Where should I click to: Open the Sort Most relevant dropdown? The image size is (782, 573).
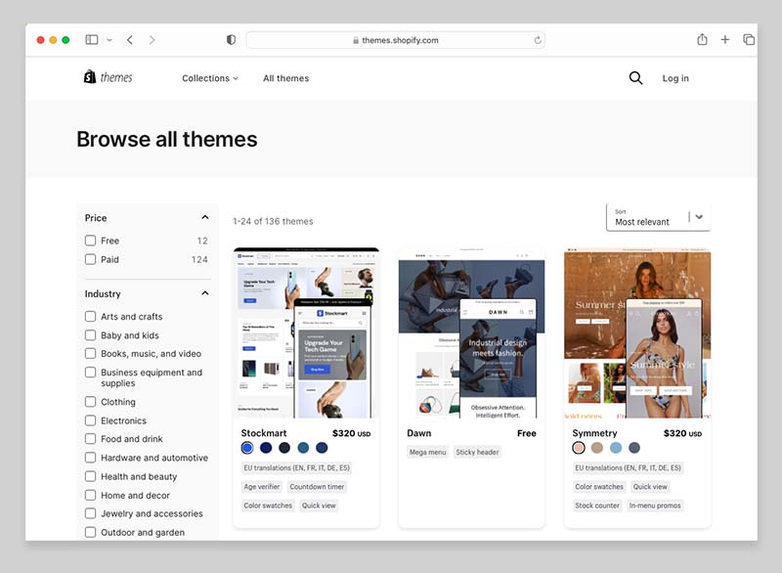(x=658, y=217)
